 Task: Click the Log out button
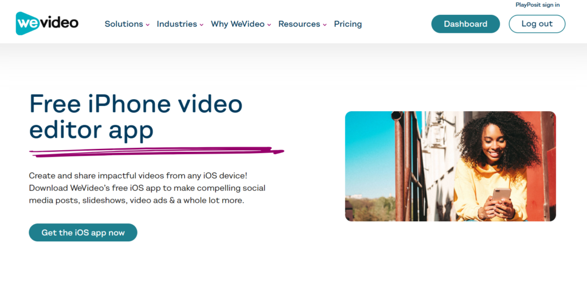tap(537, 24)
